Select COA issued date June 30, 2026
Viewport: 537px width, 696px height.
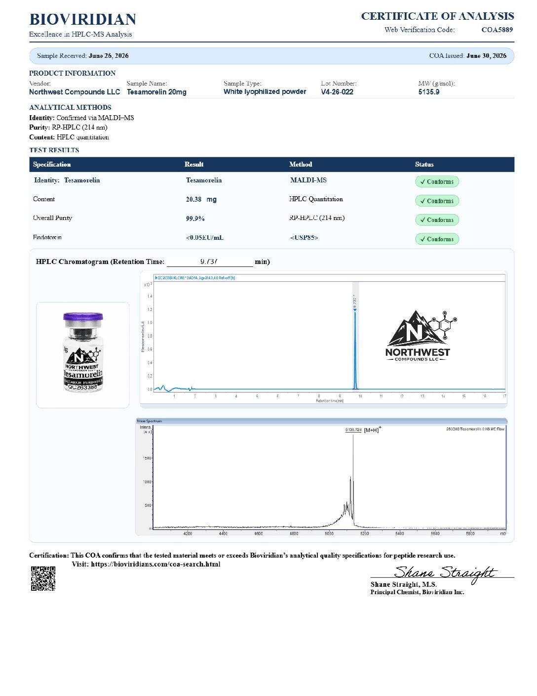[486, 56]
